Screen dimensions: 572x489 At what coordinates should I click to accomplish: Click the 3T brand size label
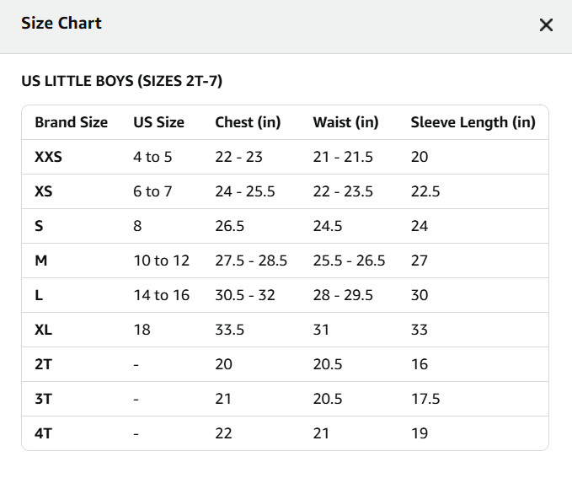click(x=43, y=399)
